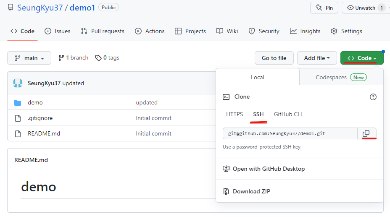Open the SeungKyu37 commit author link
The width and height of the screenshot is (390, 219).
44,83
